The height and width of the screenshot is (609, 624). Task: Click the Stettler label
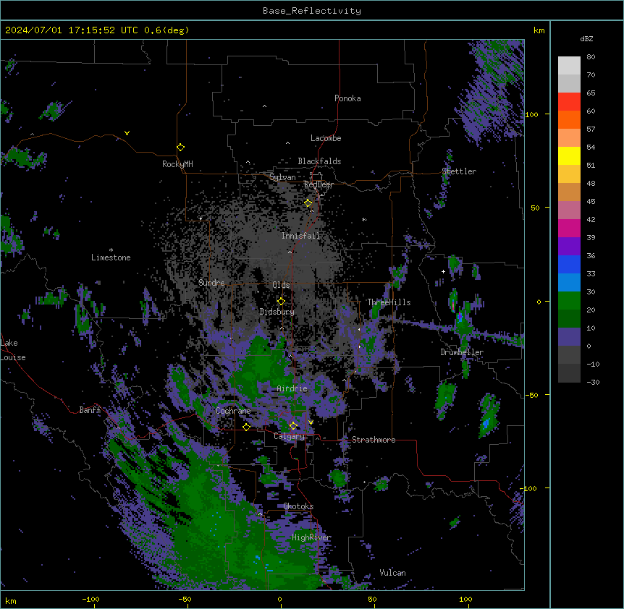[x=459, y=171]
